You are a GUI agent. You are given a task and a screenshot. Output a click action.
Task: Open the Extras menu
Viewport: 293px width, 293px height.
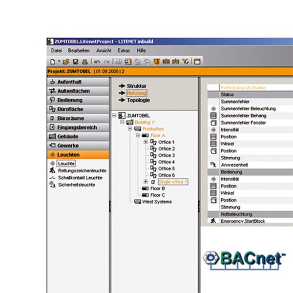coord(124,50)
